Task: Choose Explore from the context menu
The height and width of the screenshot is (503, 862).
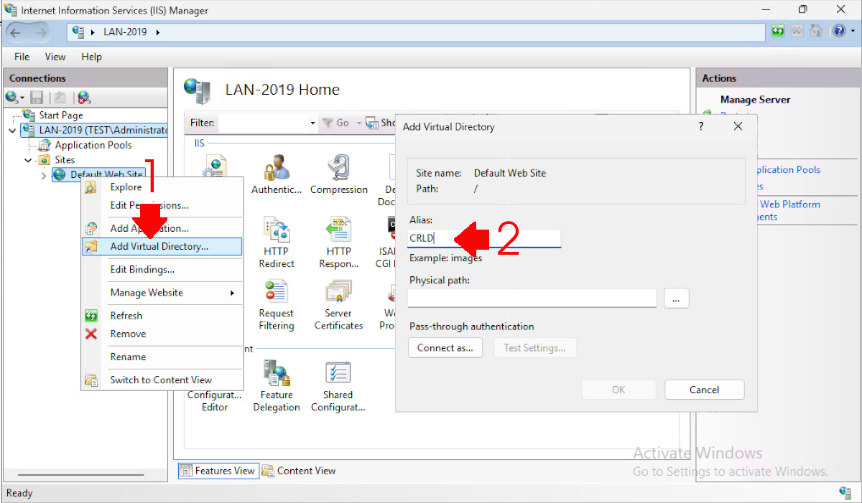Action: point(162,187)
